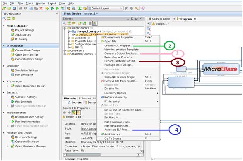Collapse the Simulation section triangle
Screen dimensions: 243x161
4,66
